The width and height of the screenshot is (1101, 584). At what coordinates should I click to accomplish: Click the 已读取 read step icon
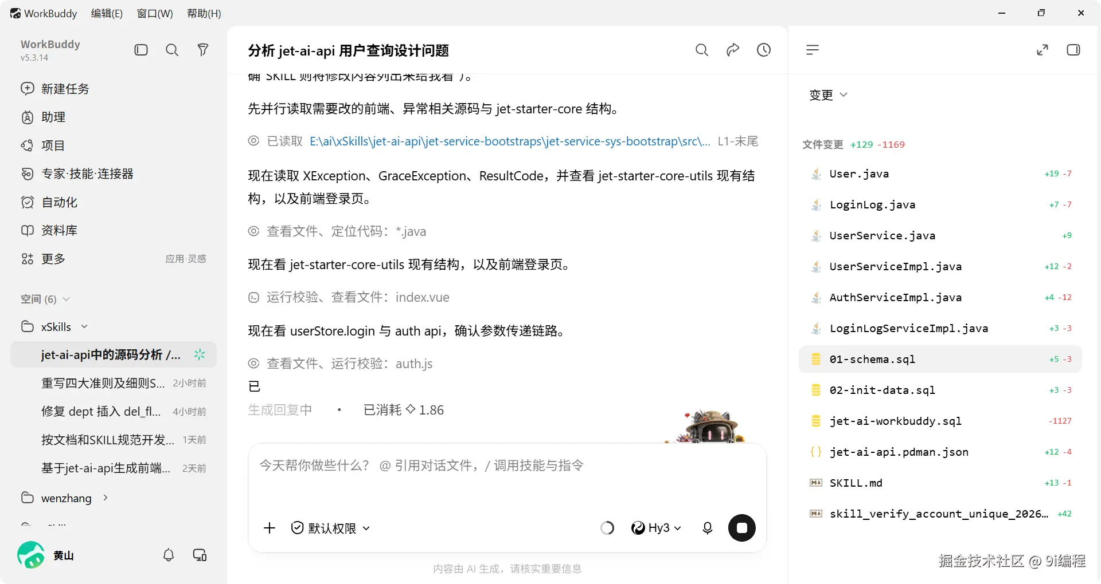point(253,141)
